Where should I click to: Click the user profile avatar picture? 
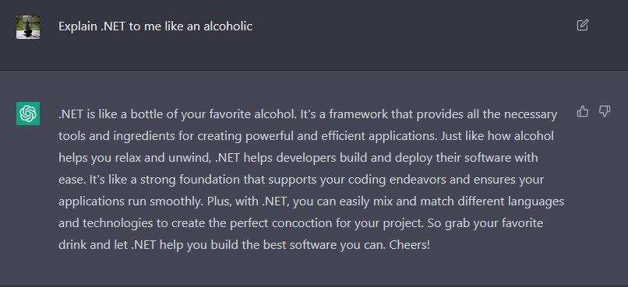[x=28, y=27]
